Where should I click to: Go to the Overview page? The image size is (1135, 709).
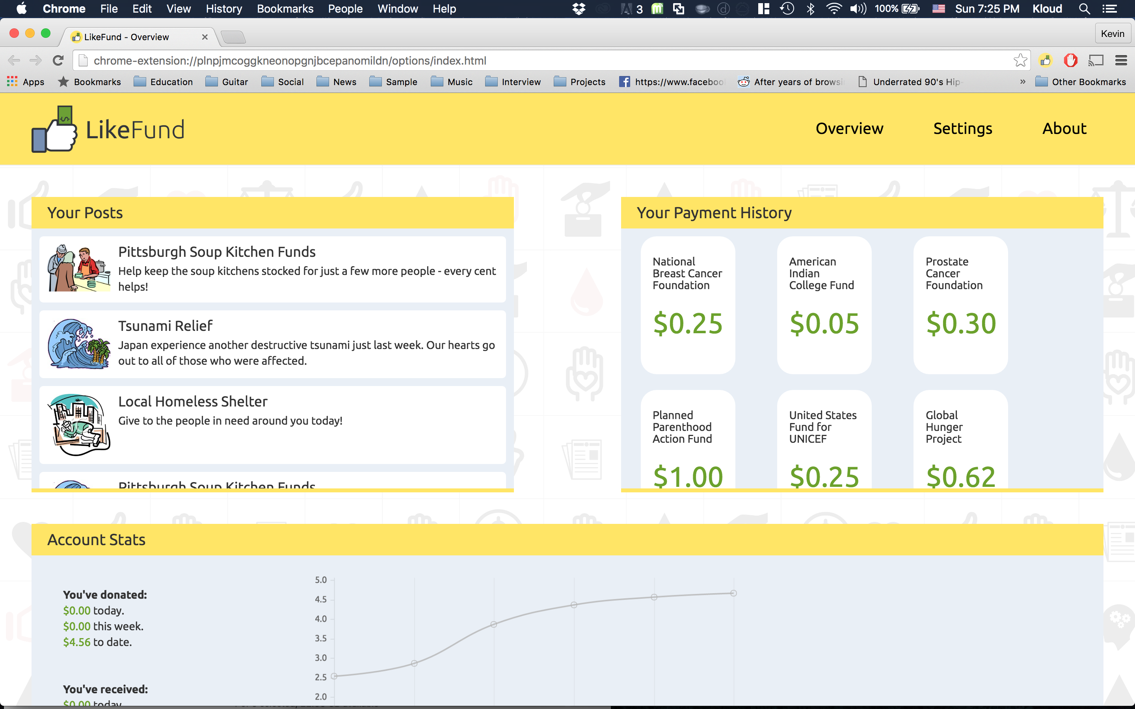click(x=849, y=128)
